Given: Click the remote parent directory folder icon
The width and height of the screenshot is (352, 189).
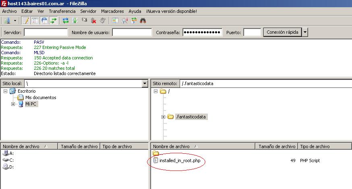Looking at the screenshot, I should pyautogui.click(x=156, y=153).
